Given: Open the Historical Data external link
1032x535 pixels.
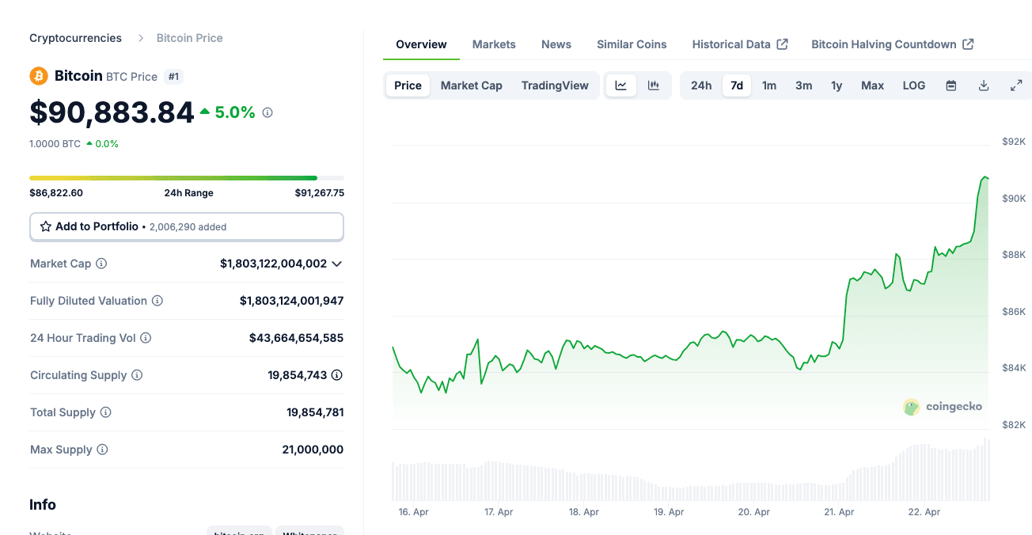Looking at the screenshot, I should (740, 44).
